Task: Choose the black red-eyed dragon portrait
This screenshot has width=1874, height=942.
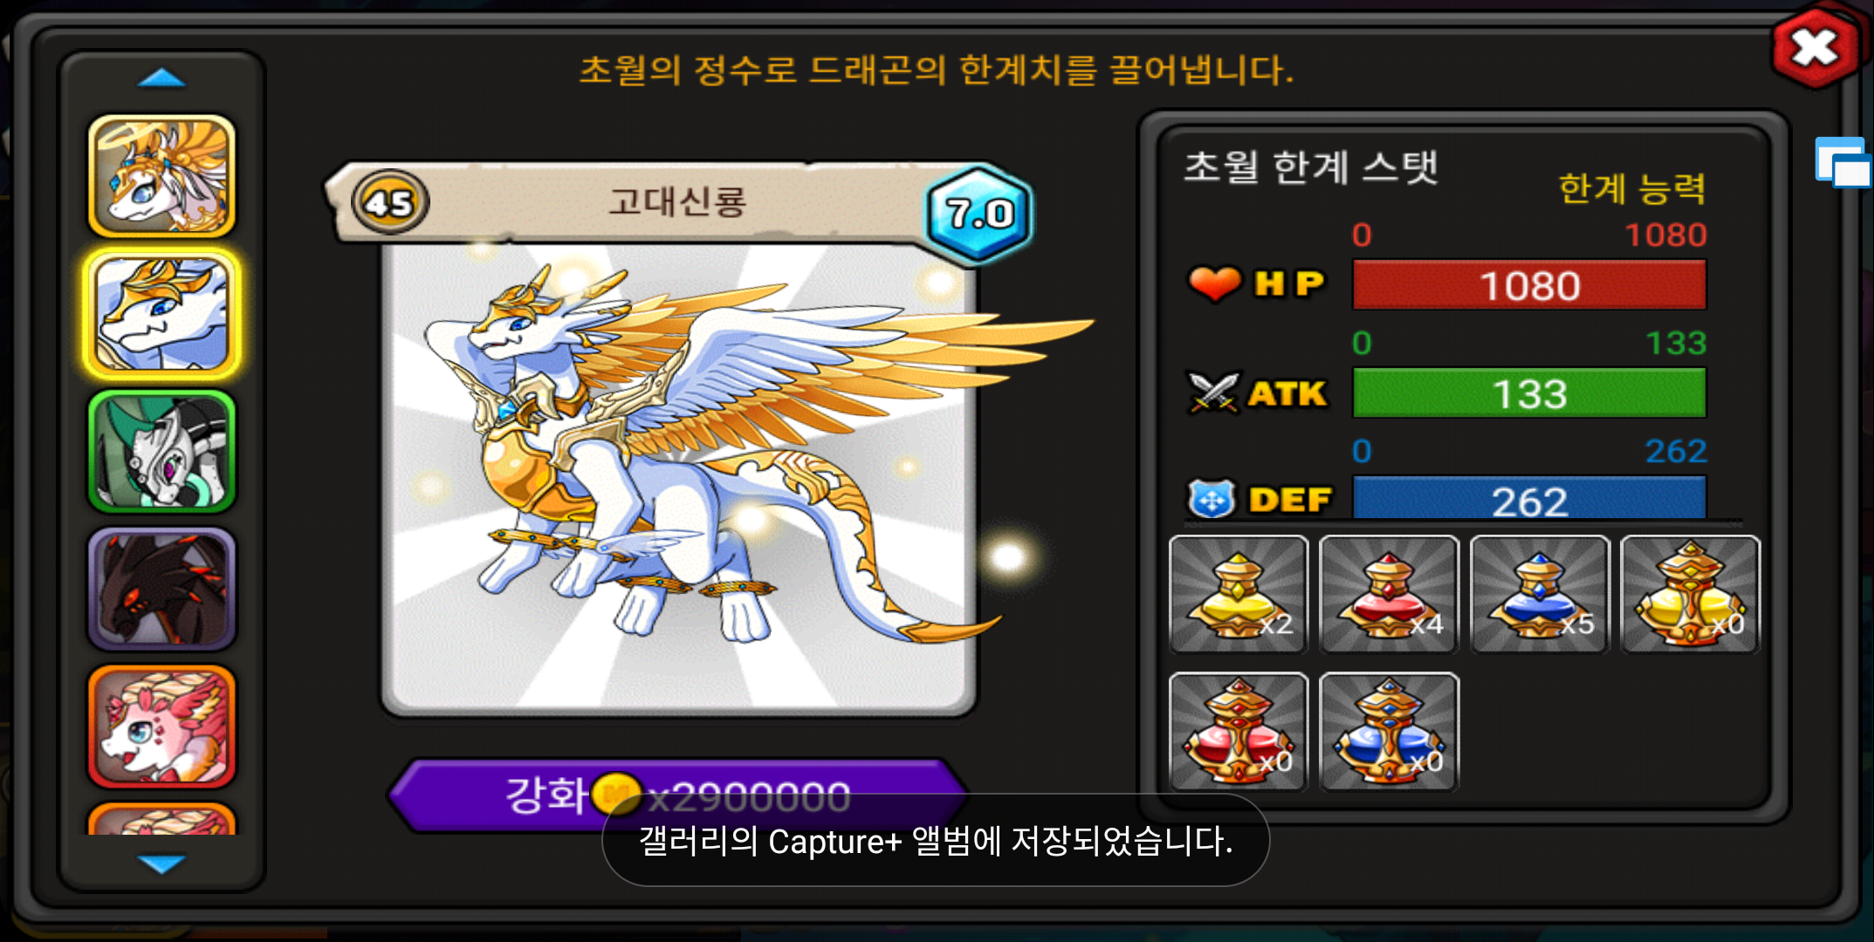Action: tap(161, 589)
